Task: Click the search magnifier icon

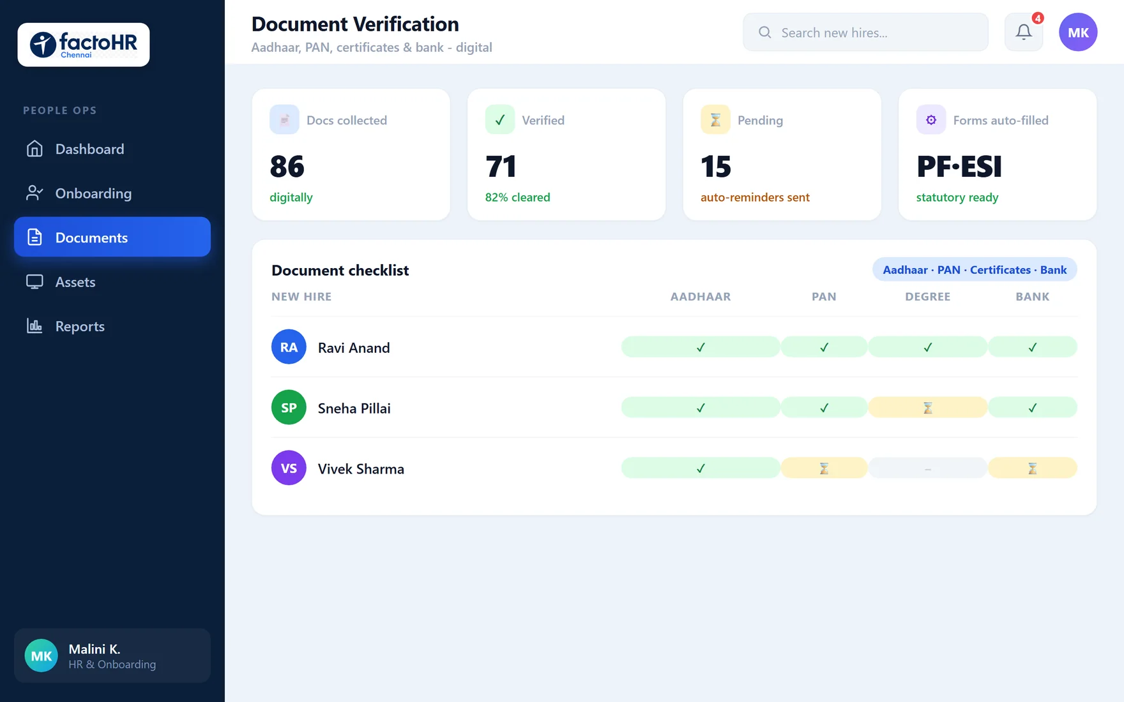Action: tap(764, 32)
